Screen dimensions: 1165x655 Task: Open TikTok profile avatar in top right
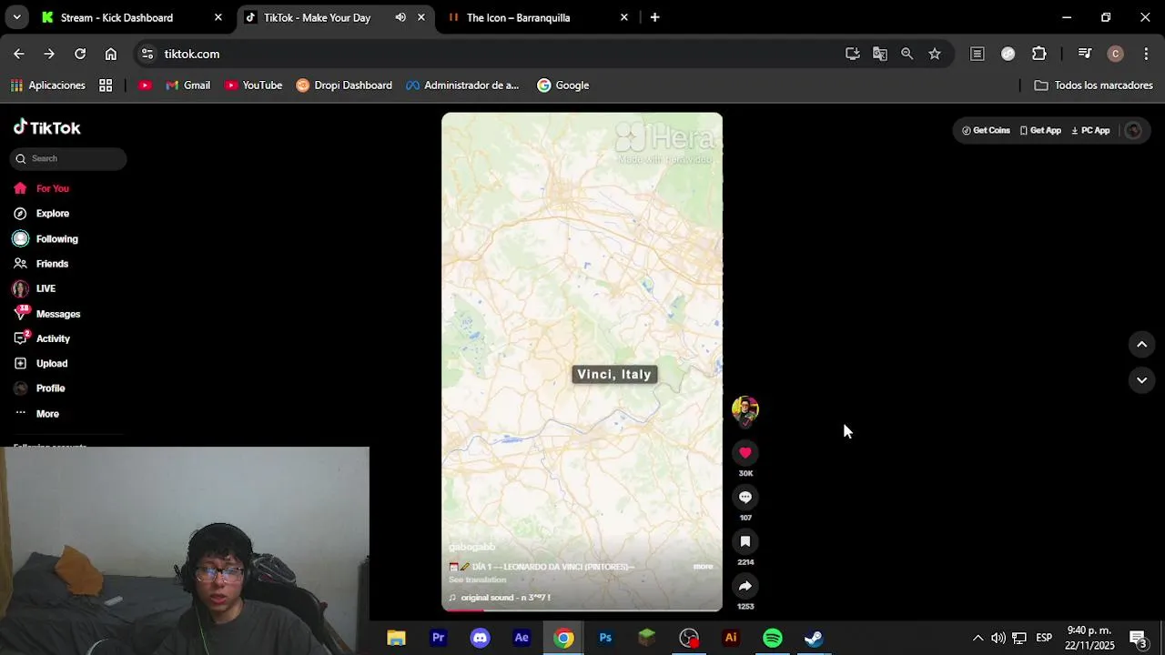(1133, 130)
